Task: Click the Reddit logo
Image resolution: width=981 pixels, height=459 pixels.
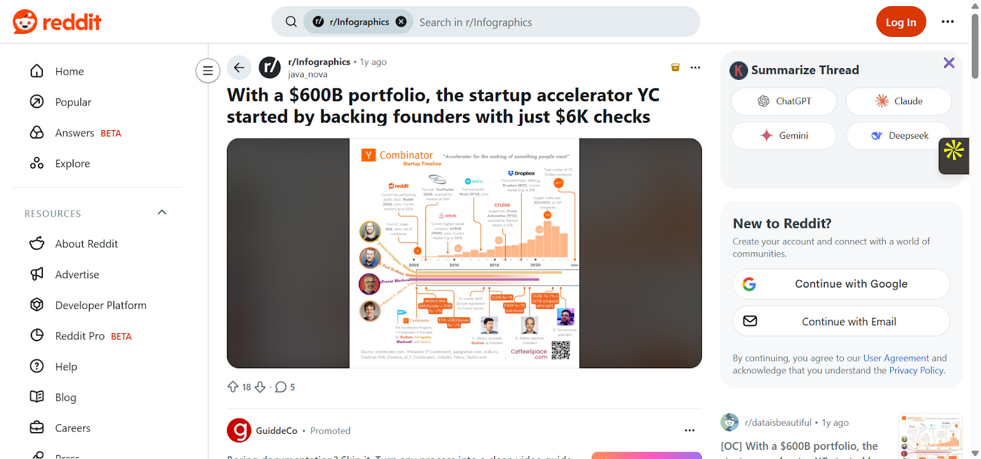Action: coord(57,22)
